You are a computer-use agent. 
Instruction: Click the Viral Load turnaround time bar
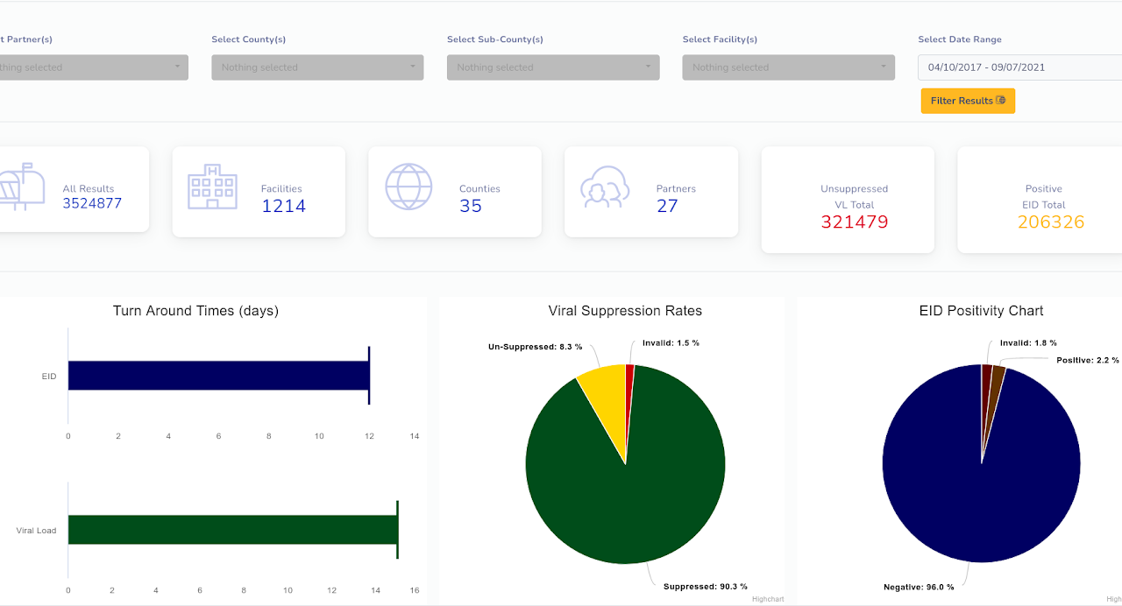[x=232, y=530]
